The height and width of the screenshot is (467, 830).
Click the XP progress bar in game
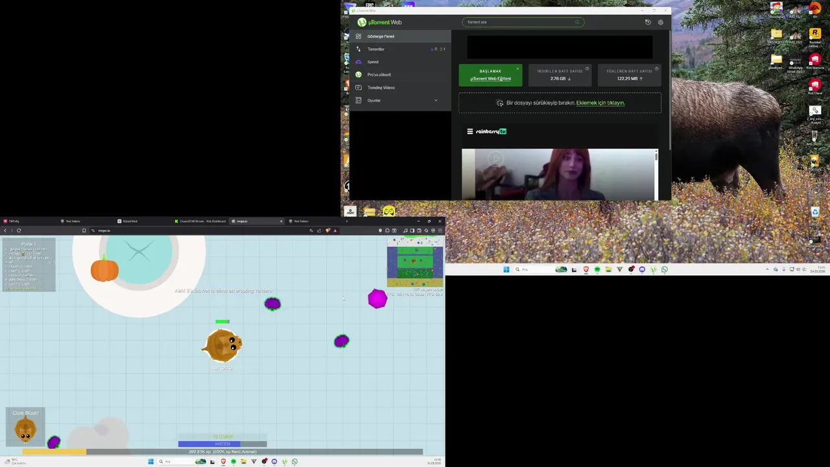click(x=222, y=451)
